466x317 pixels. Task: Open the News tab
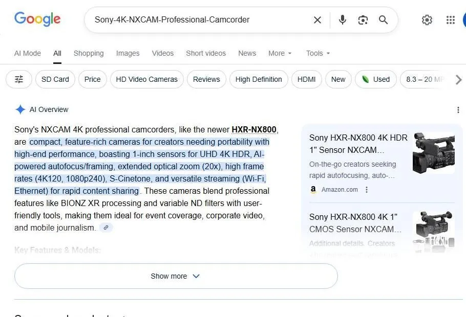(x=247, y=53)
